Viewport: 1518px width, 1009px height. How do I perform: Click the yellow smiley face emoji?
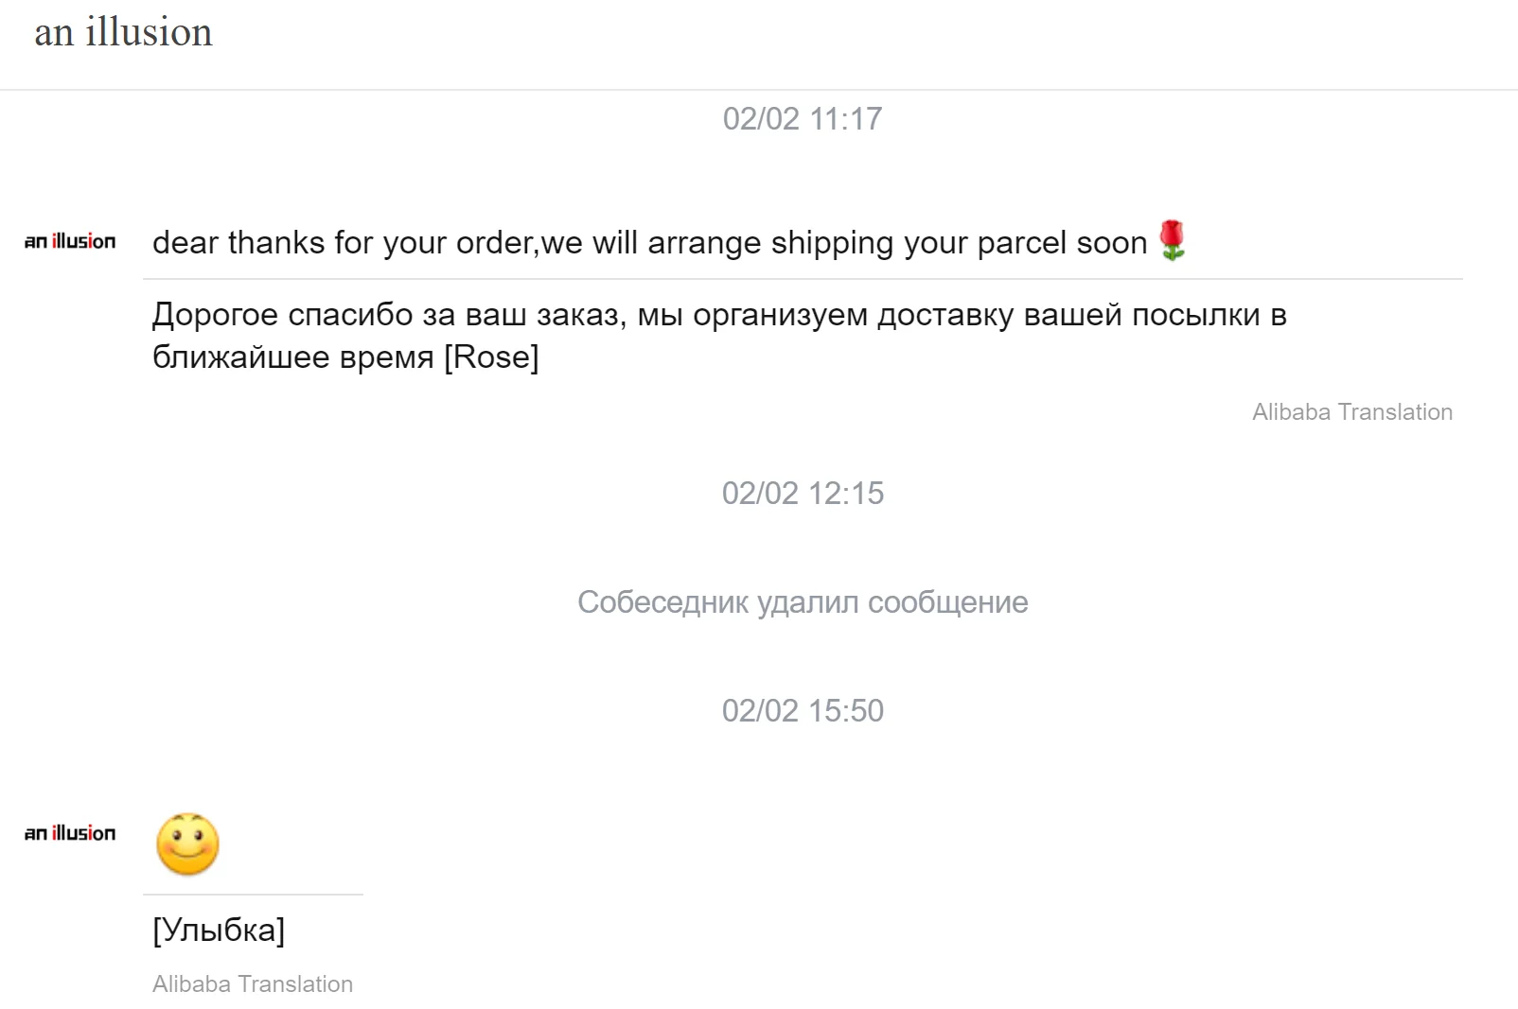[x=187, y=844]
